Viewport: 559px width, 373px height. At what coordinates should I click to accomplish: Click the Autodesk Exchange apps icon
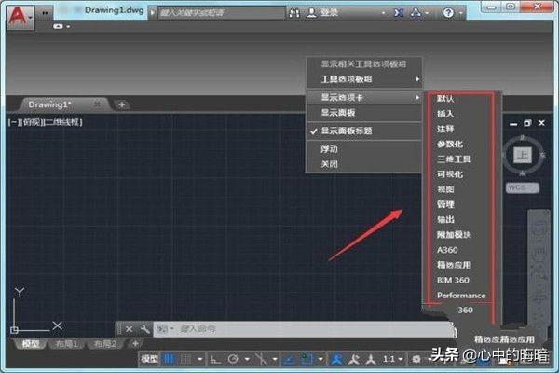(394, 14)
